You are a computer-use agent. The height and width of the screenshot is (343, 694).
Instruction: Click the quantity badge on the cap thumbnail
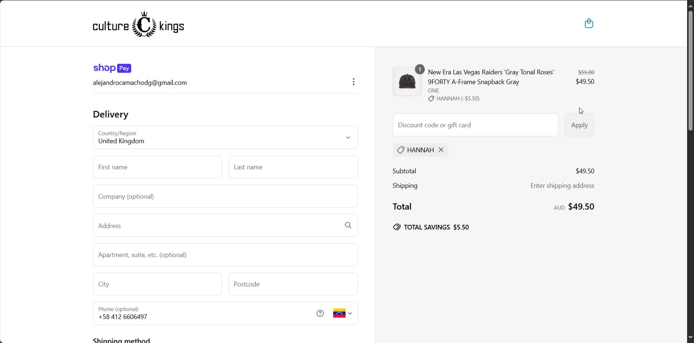(420, 69)
